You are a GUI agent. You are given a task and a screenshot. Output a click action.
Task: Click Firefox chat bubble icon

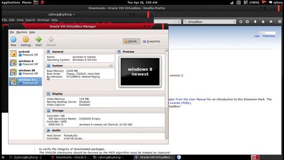coord(271,22)
